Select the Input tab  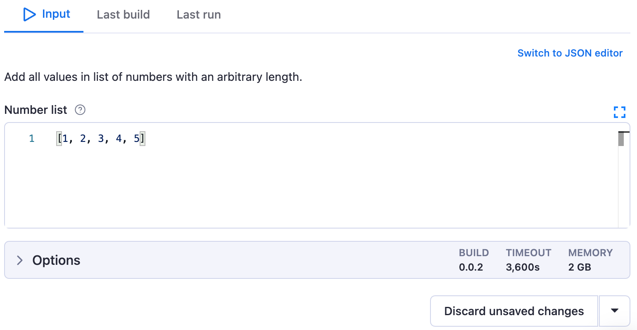click(x=55, y=14)
